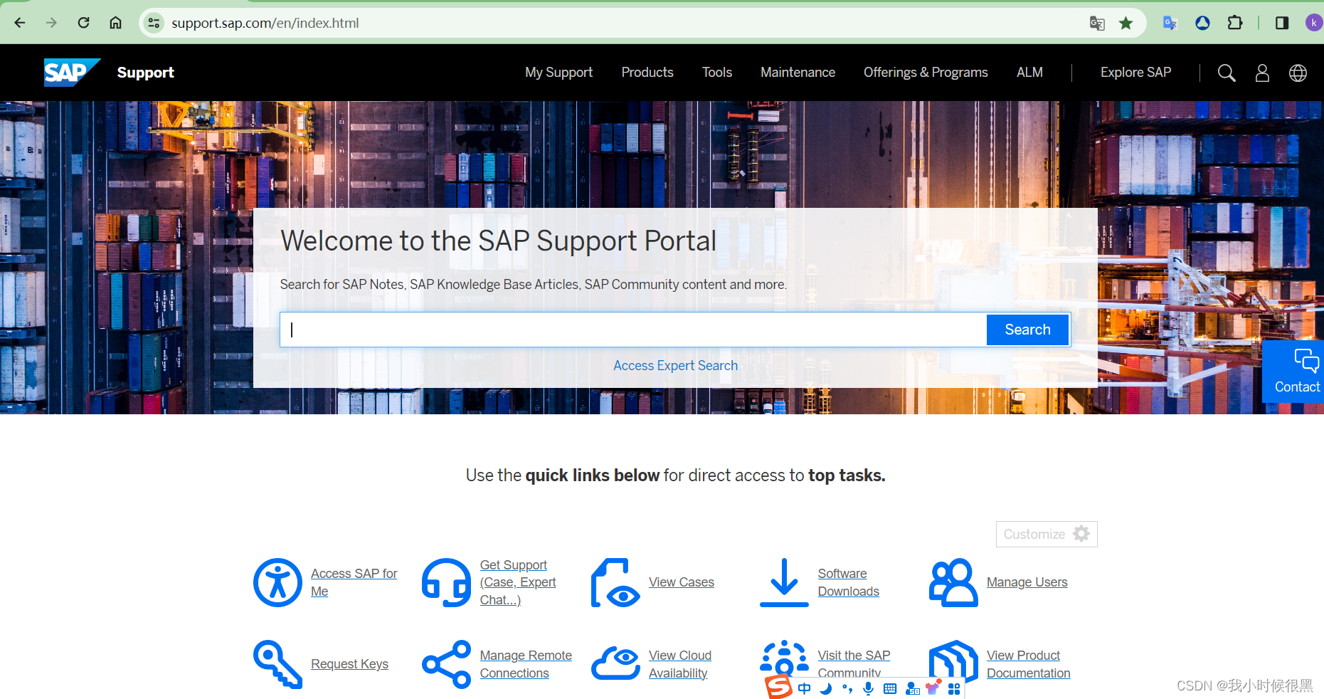The height and width of the screenshot is (699, 1324).
Task: Open the Customize gear settings for quick links
Action: (x=1082, y=534)
